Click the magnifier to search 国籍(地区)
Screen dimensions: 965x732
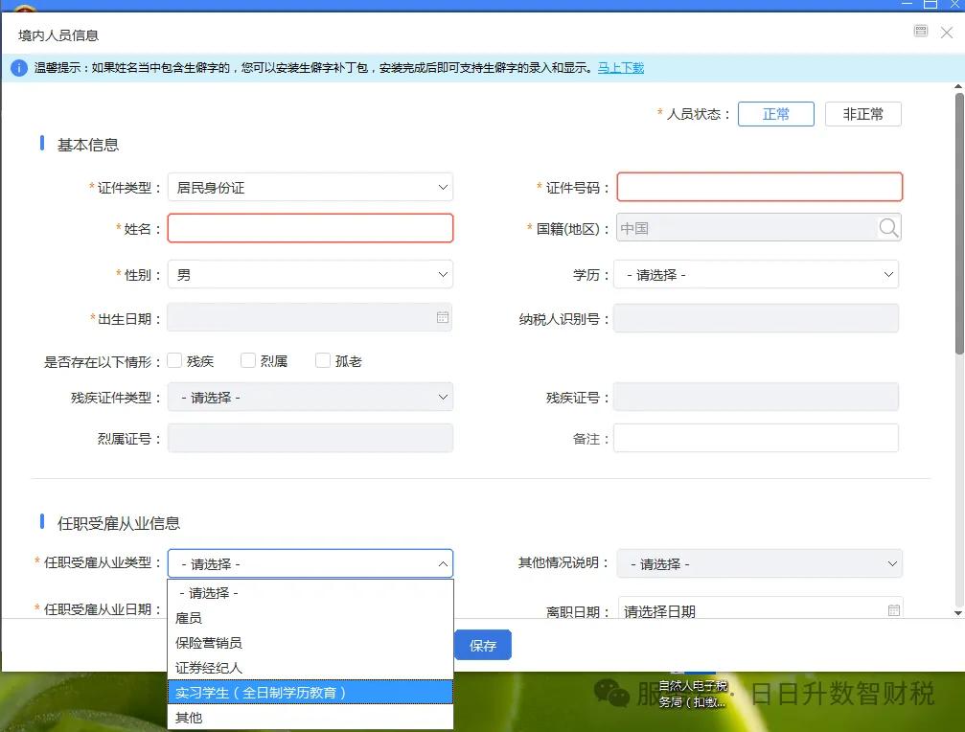tap(888, 227)
